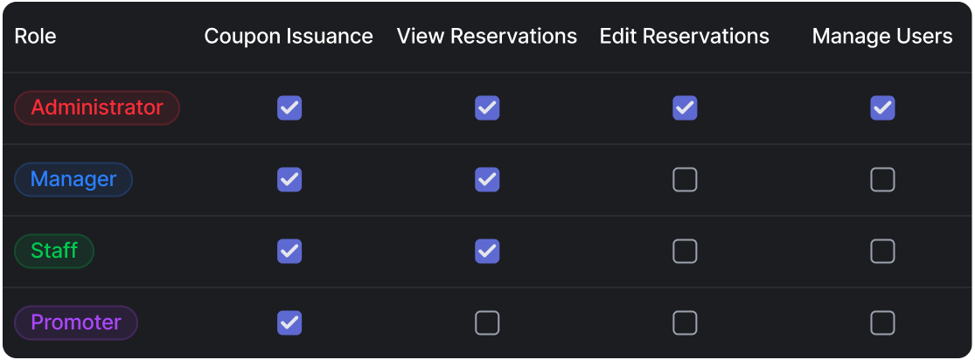Enable Edit Reservations for Manager
Screen dimensions: 975x360
point(685,180)
